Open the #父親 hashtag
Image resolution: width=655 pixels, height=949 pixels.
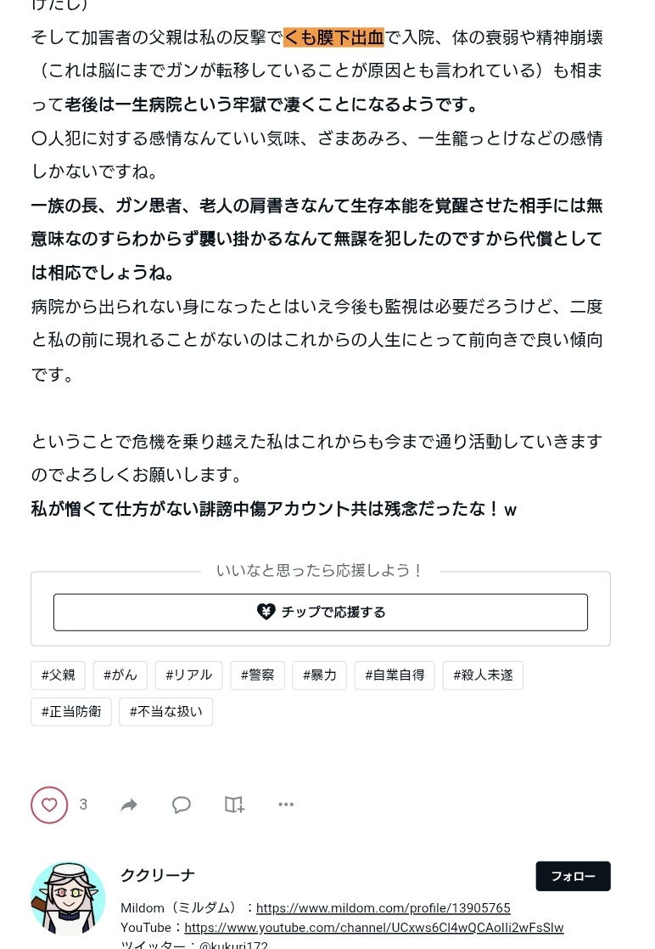pos(58,675)
